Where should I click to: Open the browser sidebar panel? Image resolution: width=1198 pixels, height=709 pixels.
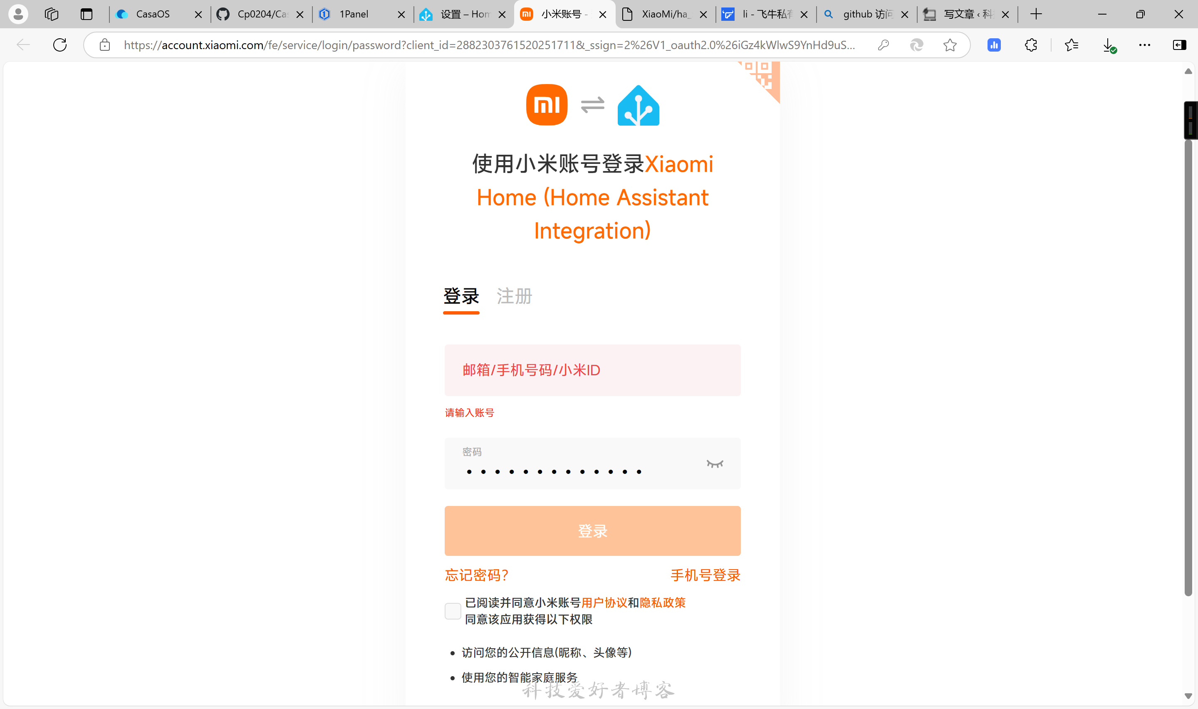point(1180,45)
